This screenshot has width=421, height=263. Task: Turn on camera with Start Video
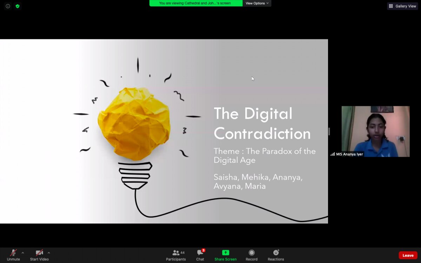[x=39, y=255]
